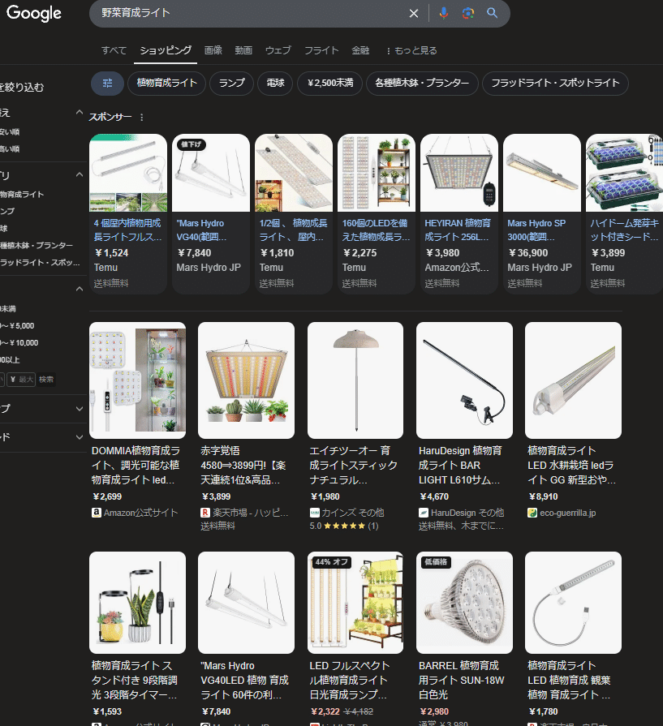Click ¥36,900 price of Mars Hydro SP
The width and height of the screenshot is (663, 726).
[x=528, y=253]
